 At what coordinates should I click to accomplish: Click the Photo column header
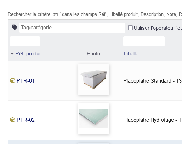(93, 54)
